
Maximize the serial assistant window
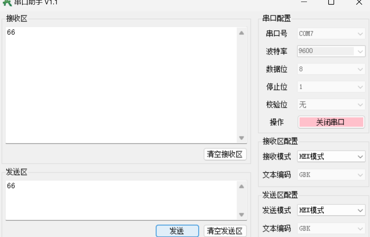tap(331, 2)
